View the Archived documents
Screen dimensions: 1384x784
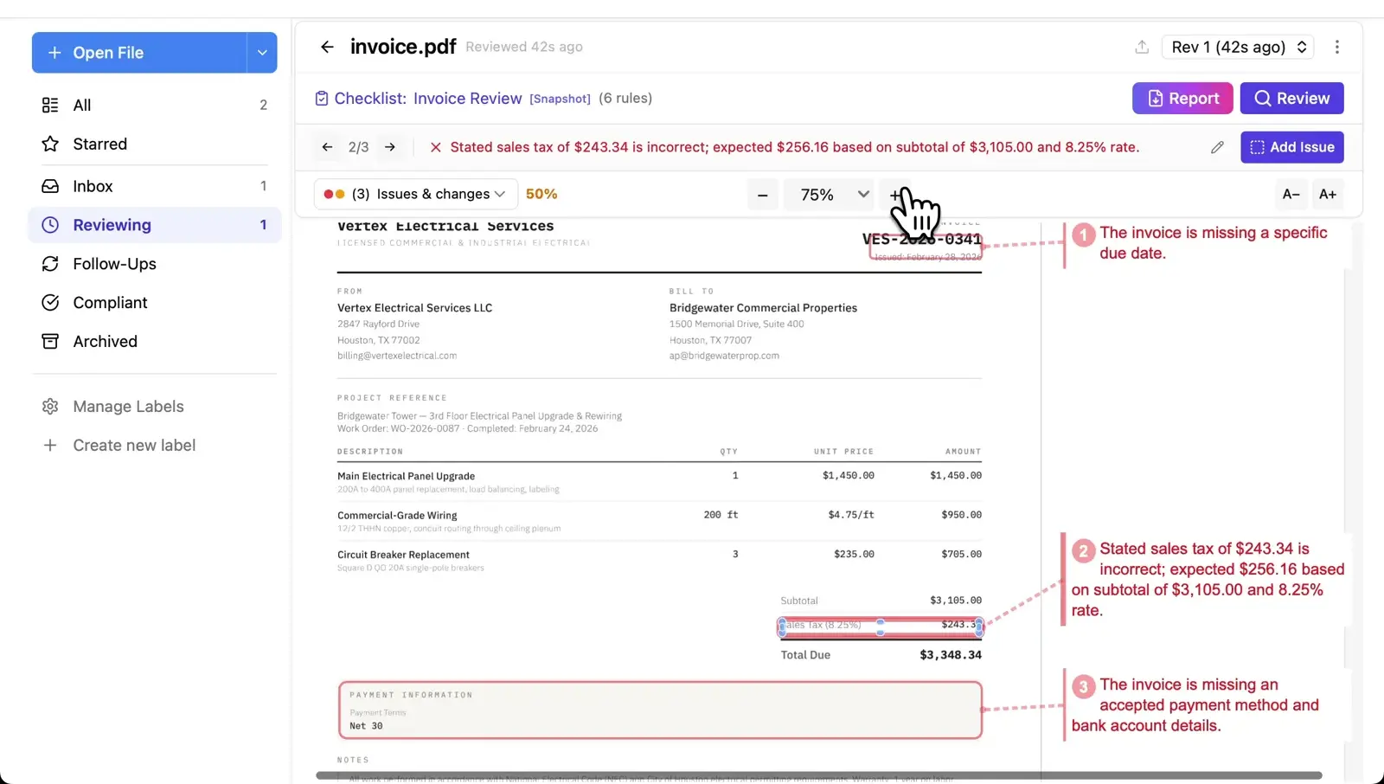click(x=104, y=341)
